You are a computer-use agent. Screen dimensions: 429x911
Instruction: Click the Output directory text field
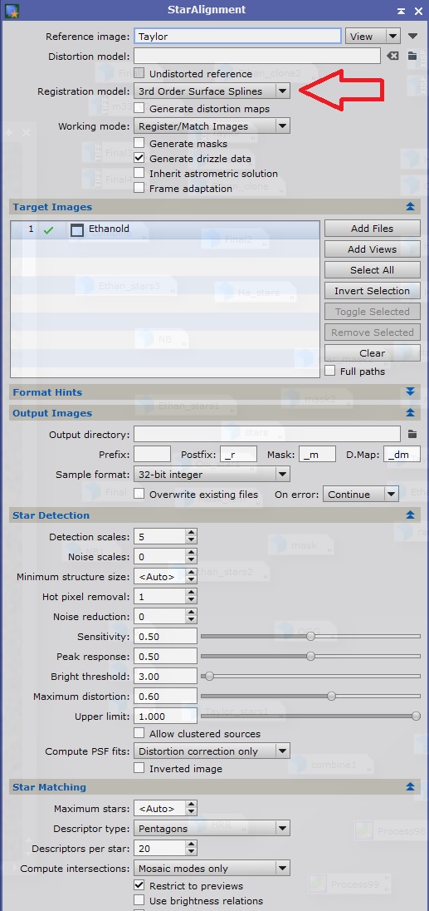(266, 434)
